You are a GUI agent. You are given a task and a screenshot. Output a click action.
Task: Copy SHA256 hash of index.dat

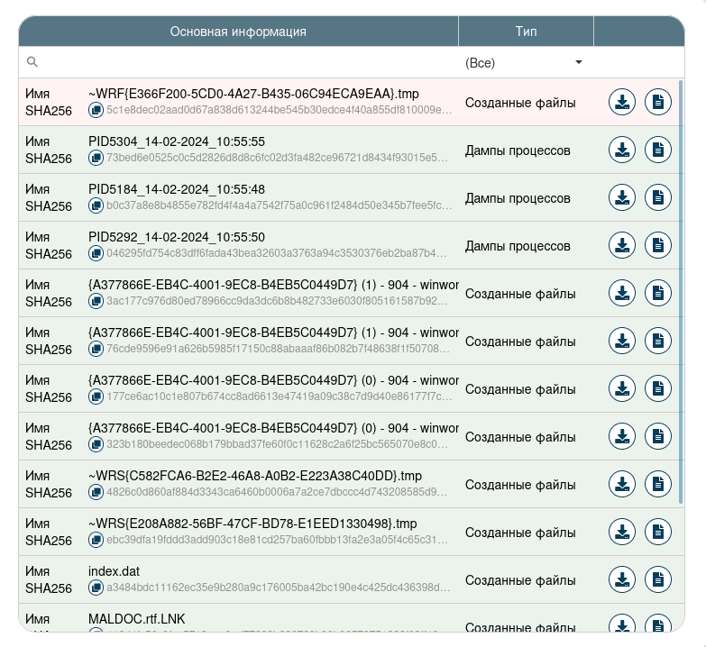(96, 588)
